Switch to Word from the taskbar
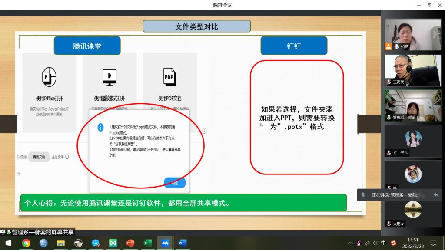Image resolution: width=445 pixels, height=250 pixels. [182, 243]
